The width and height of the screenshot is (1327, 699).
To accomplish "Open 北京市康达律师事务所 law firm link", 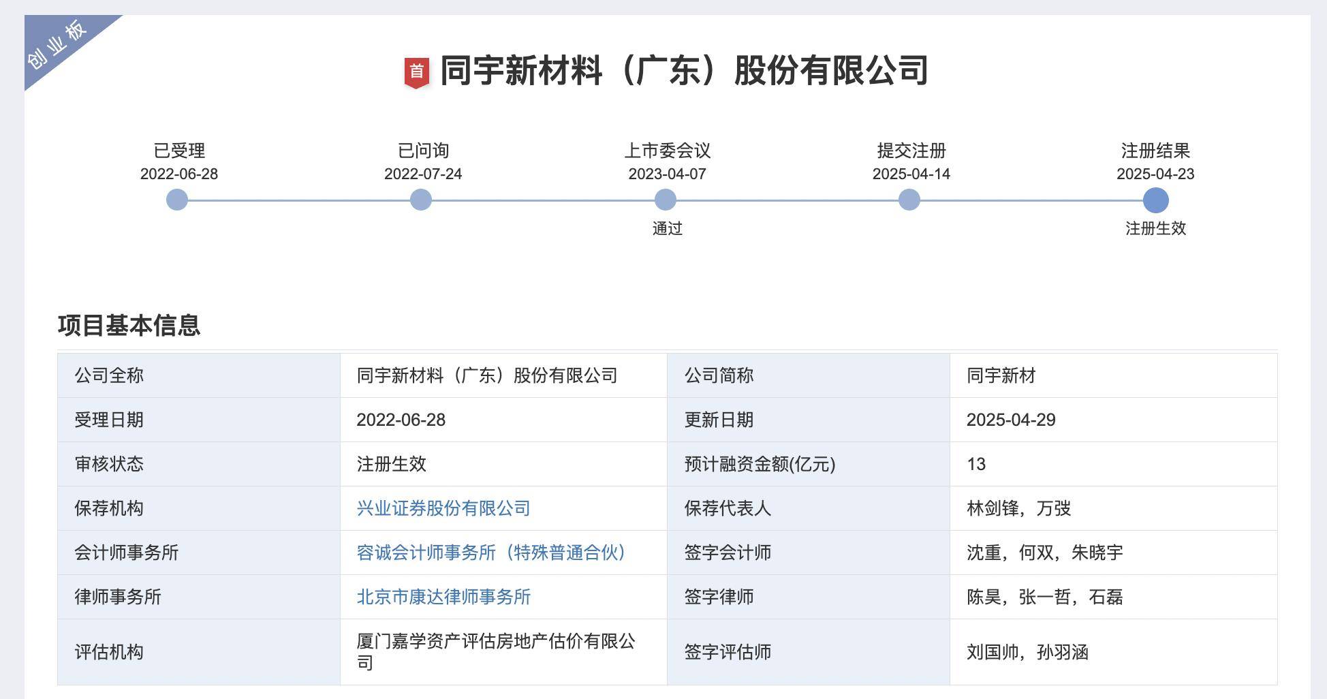I will (x=443, y=597).
